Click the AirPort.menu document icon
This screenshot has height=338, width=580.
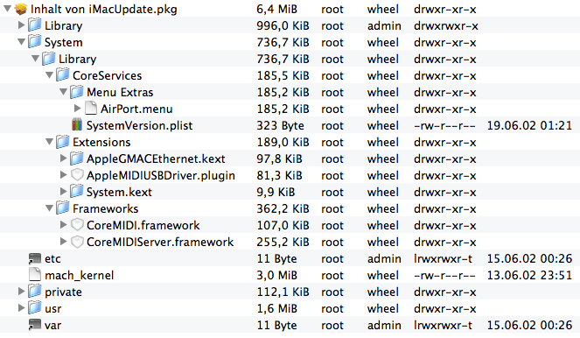91,109
